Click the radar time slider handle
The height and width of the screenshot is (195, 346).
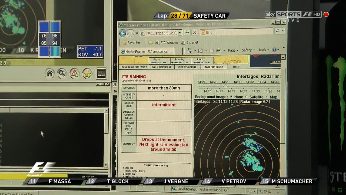(x=225, y=86)
